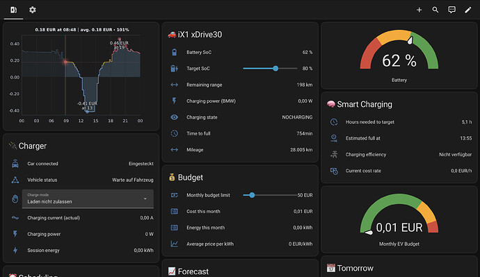480x277 pixels.
Task: Click the Remaining range arrows icon
Action: tap(174, 85)
